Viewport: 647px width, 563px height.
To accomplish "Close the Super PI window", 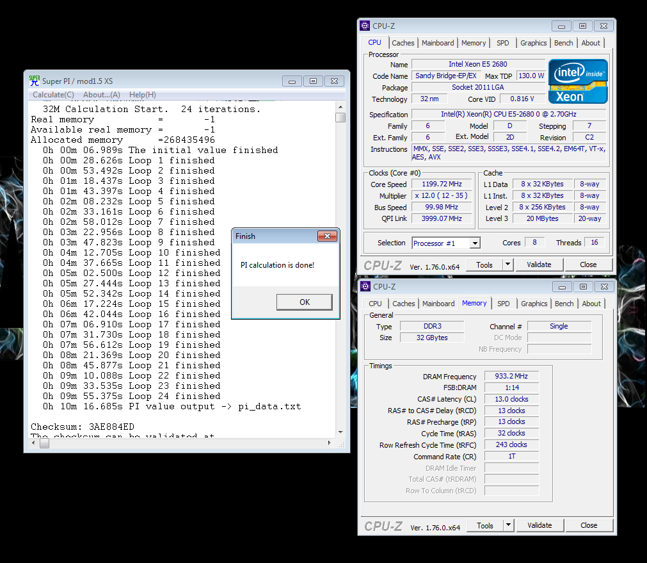I will (334, 81).
